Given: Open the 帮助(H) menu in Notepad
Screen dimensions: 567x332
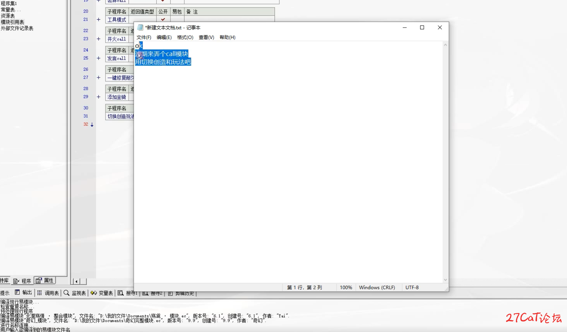Looking at the screenshot, I should click(227, 37).
